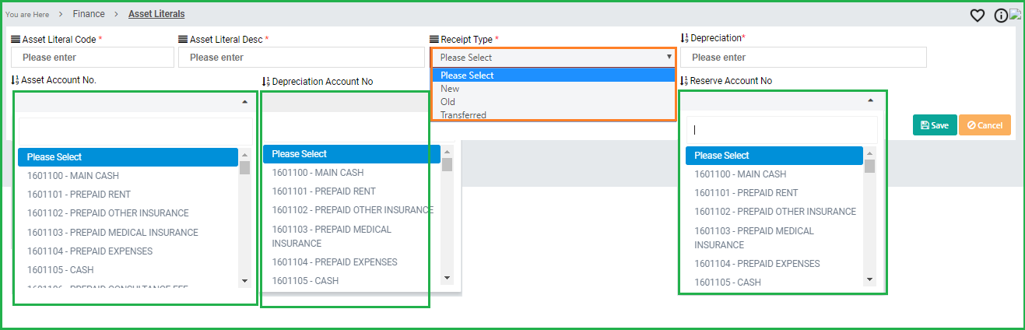Click down arrow of Asset Account list scrollbar

click(x=244, y=280)
